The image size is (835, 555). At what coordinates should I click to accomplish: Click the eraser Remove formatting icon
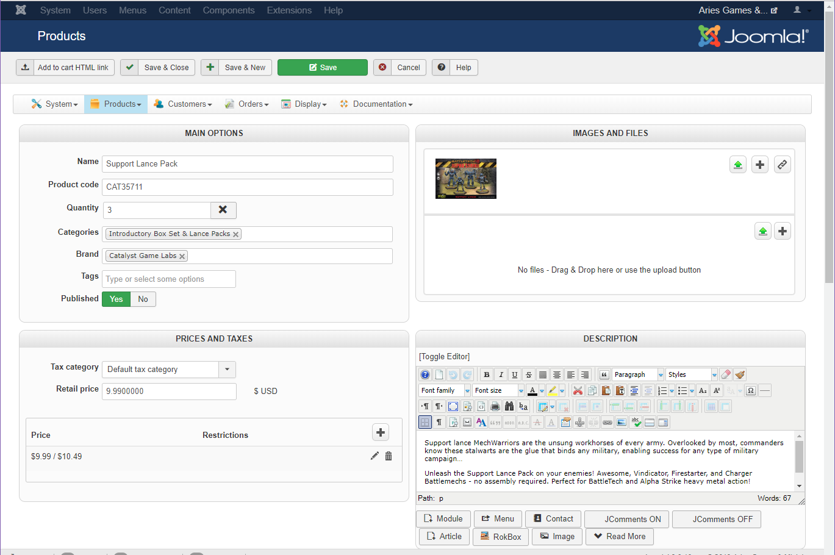pos(726,374)
